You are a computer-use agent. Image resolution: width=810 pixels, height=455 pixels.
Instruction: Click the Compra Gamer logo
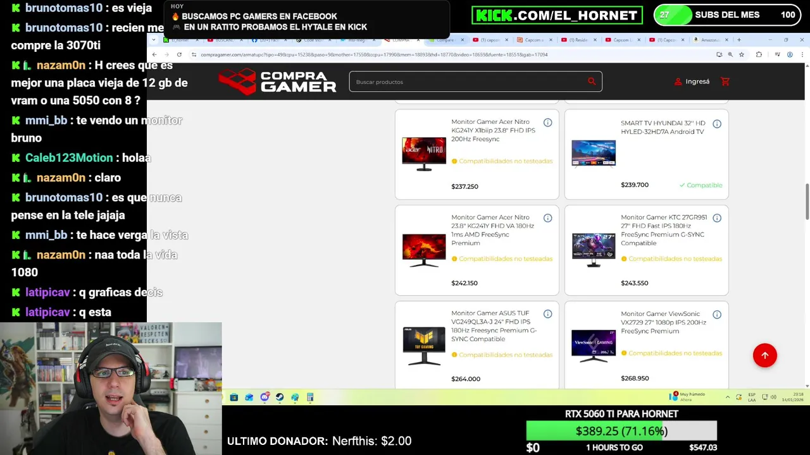click(277, 81)
